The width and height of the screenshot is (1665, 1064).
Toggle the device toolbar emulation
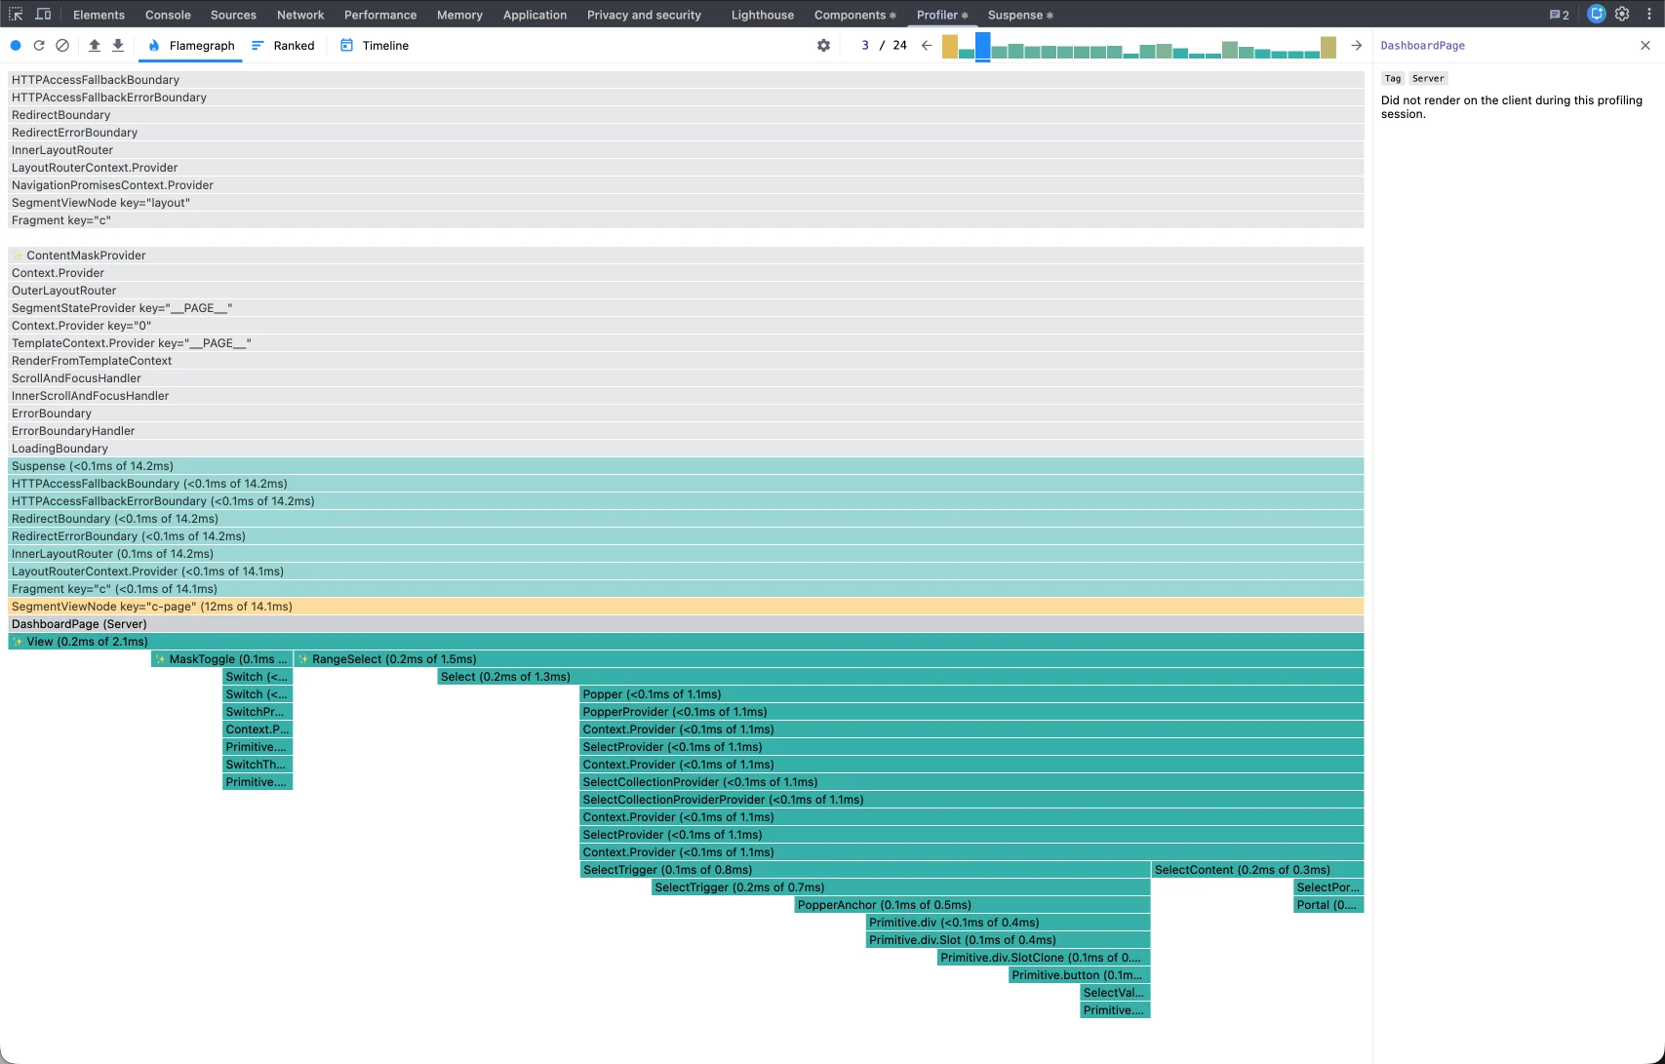tap(43, 15)
